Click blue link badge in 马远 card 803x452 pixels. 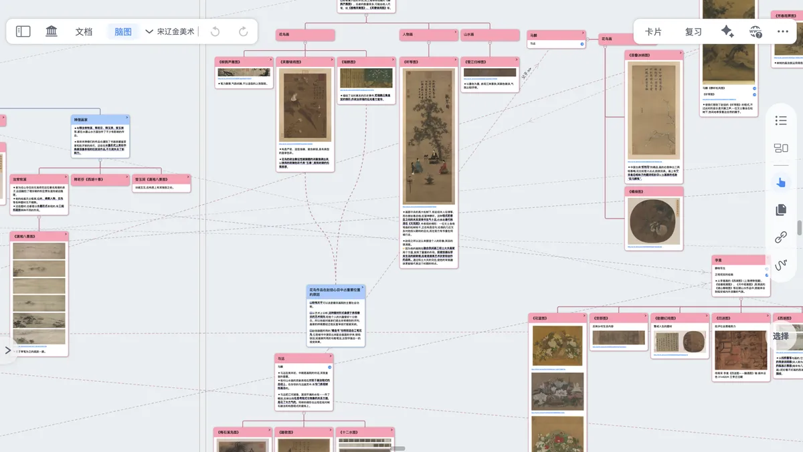(330, 367)
